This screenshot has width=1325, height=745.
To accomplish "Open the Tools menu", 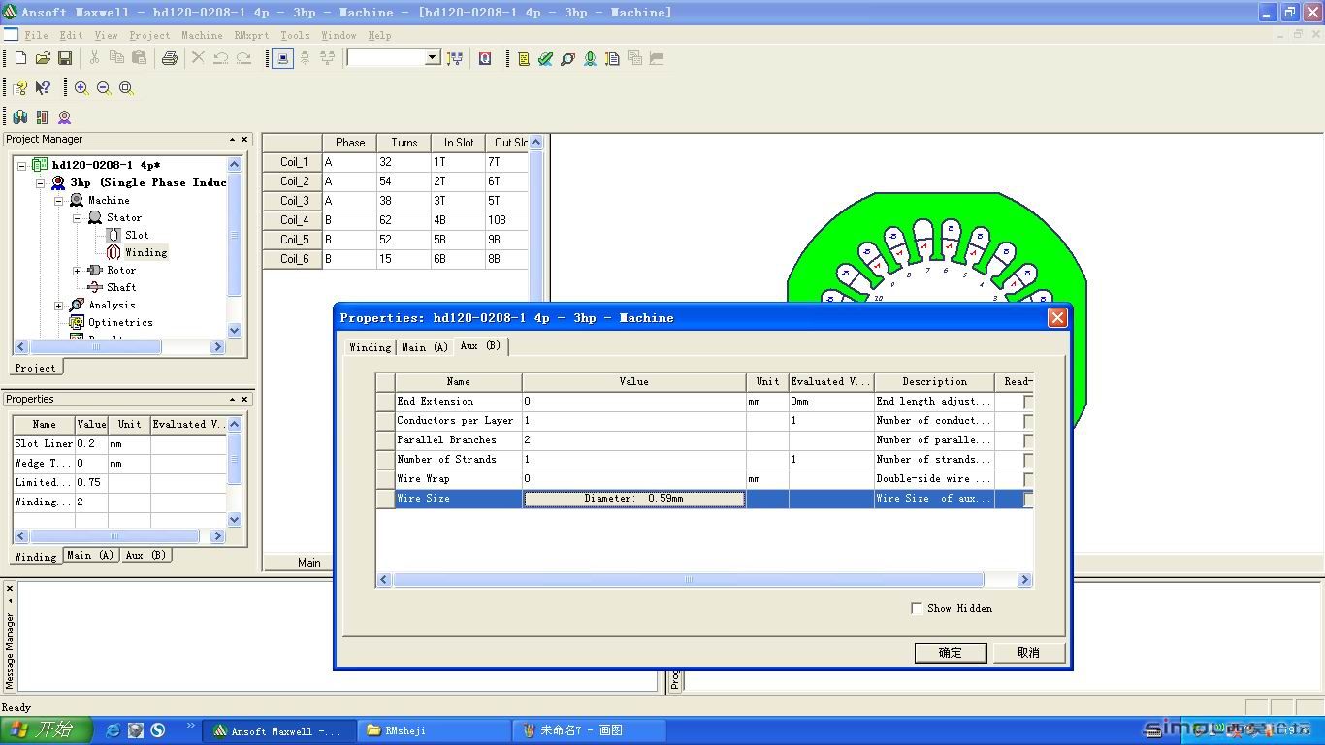I will click(295, 35).
